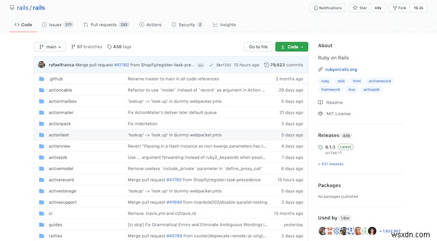The width and height of the screenshot is (437, 241).
Task: Click the actioncable folder icon
Action: tap(42, 90)
